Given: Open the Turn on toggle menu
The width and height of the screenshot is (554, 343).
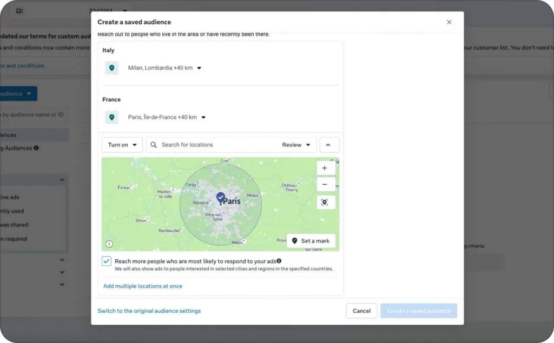Looking at the screenshot, I should tap(121, 144).
